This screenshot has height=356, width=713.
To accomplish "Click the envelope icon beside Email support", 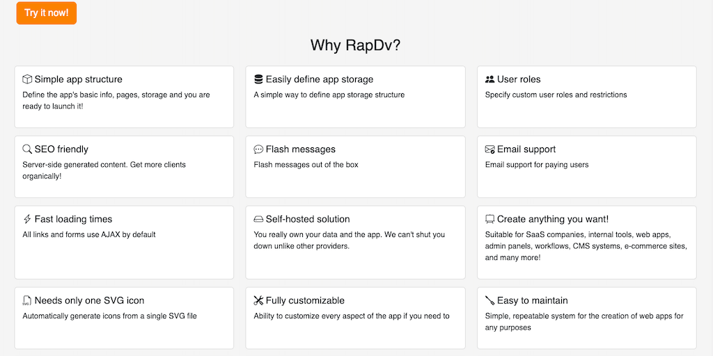I will tap(490, 149).
